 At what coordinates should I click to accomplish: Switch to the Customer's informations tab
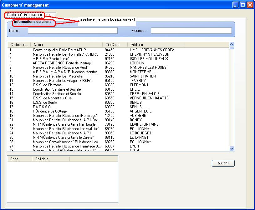24,15
